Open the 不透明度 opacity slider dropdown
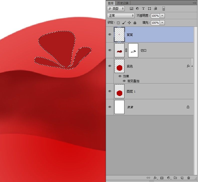This screenshot has width=198, height=182. click(x=163, y=15)
